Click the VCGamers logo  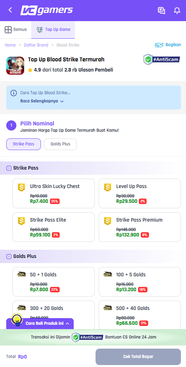coord(46,10)
